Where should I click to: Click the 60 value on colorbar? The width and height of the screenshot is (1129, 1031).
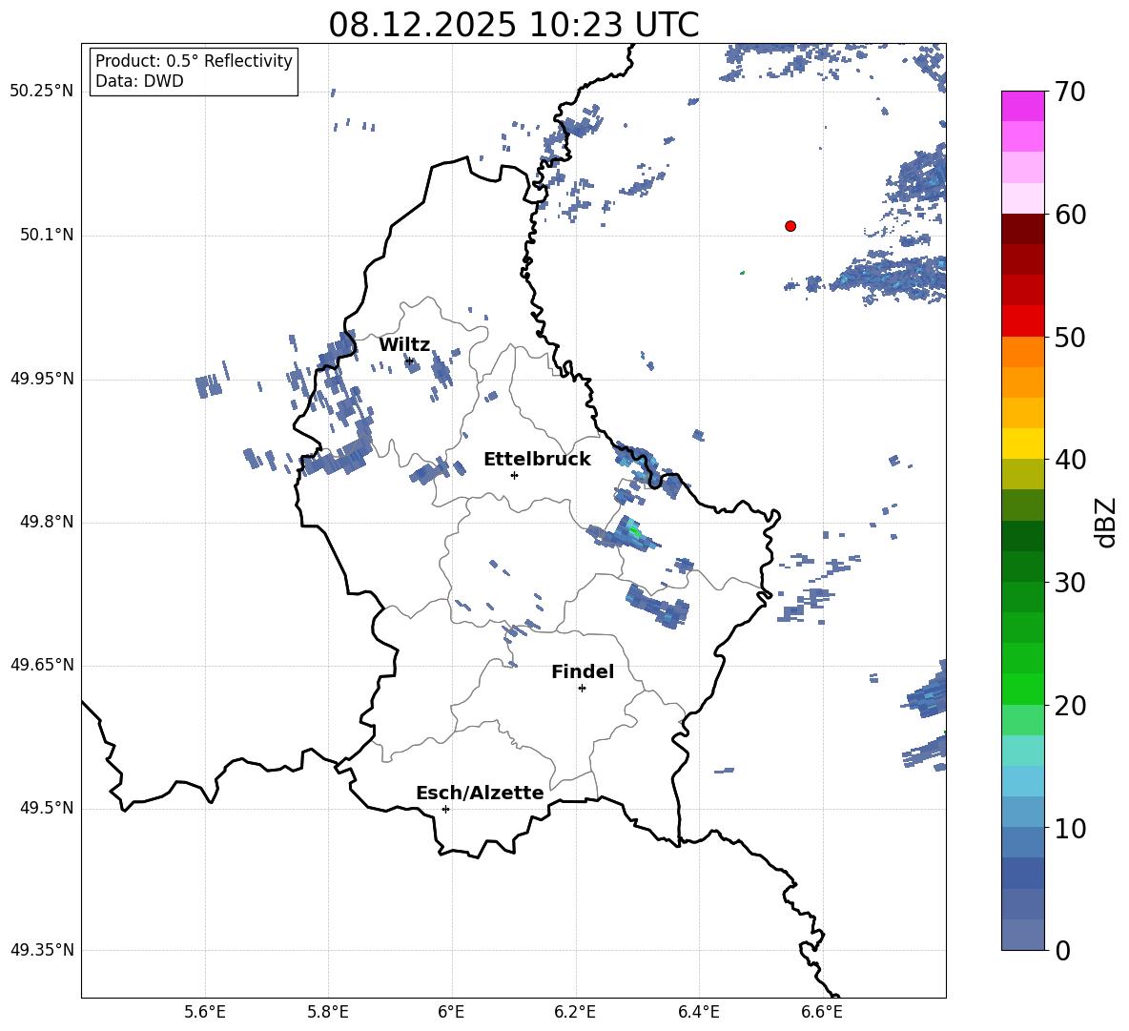coord(1070,215)
